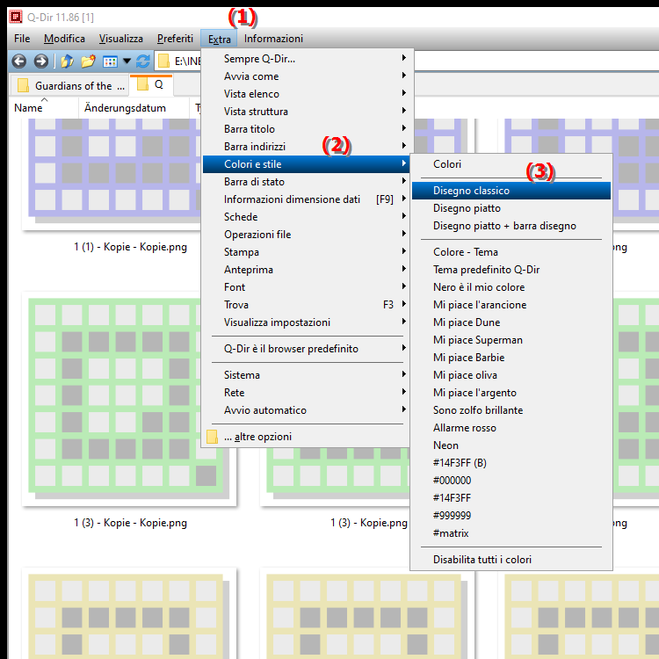The image size is (659, 659).
Task: Select Disegno piatto style
Action: pos(467,208)
